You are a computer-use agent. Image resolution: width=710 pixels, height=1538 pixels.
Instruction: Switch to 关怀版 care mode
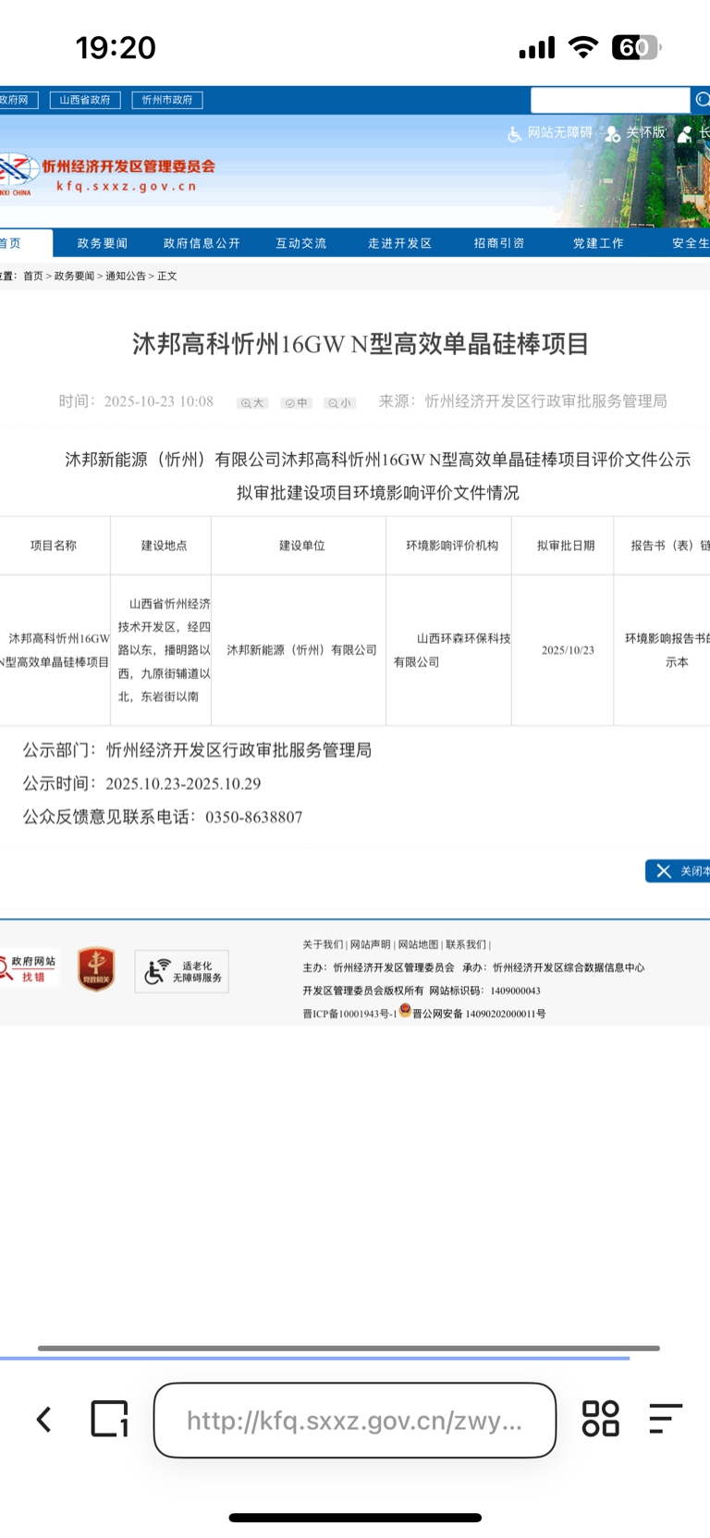pos(636,133)
